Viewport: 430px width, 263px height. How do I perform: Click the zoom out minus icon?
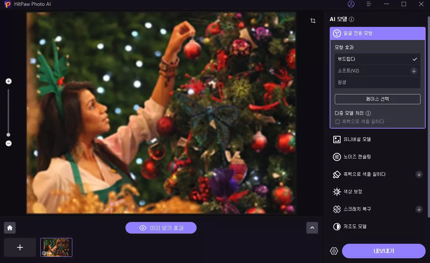[9, 143]
